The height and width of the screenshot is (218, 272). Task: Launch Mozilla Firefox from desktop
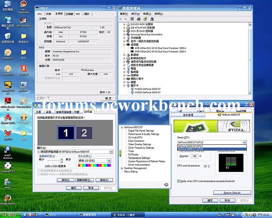(8, 200)
